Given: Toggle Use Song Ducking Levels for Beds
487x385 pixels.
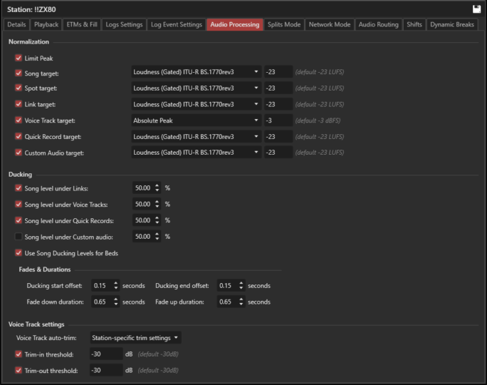Looking at the screenshot, I should [19, 252].
